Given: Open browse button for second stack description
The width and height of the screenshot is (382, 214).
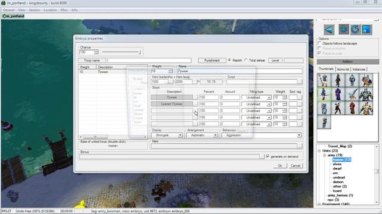Looking at the screenshot, I should click(195, 104).
